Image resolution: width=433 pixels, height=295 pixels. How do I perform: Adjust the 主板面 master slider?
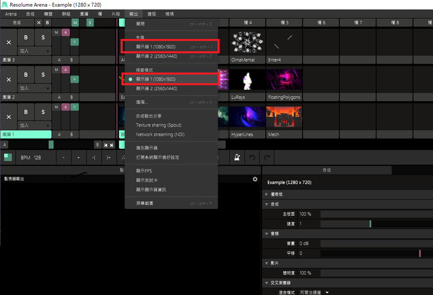click(376, 214)
